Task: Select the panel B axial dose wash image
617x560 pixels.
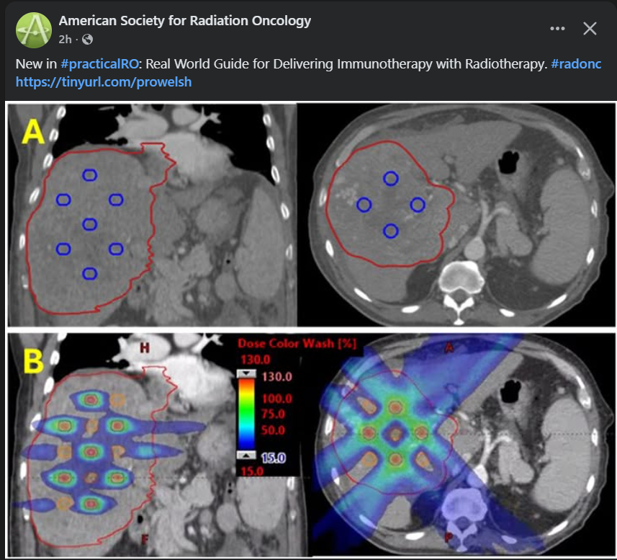Action: tap(461, 447)
